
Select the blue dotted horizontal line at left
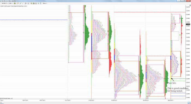34,20
